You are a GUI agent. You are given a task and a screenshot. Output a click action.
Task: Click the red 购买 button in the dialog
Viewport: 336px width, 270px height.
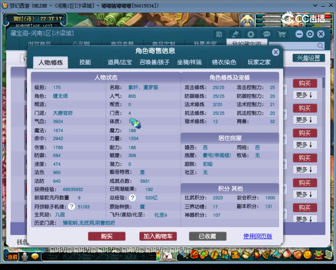click(x=107, y=236)
